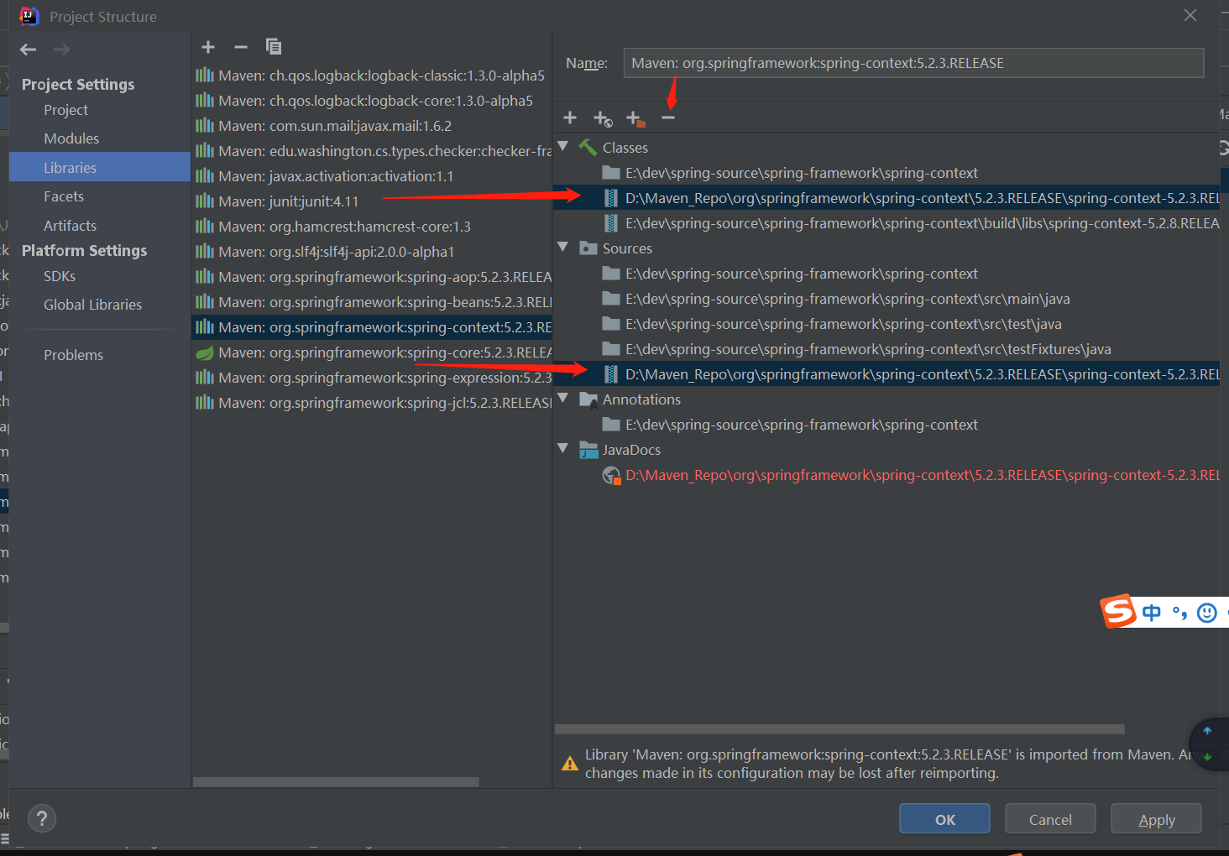Click the Cancel button
The height and width of the screenshot is (856, 1229).
[1050, 819]
